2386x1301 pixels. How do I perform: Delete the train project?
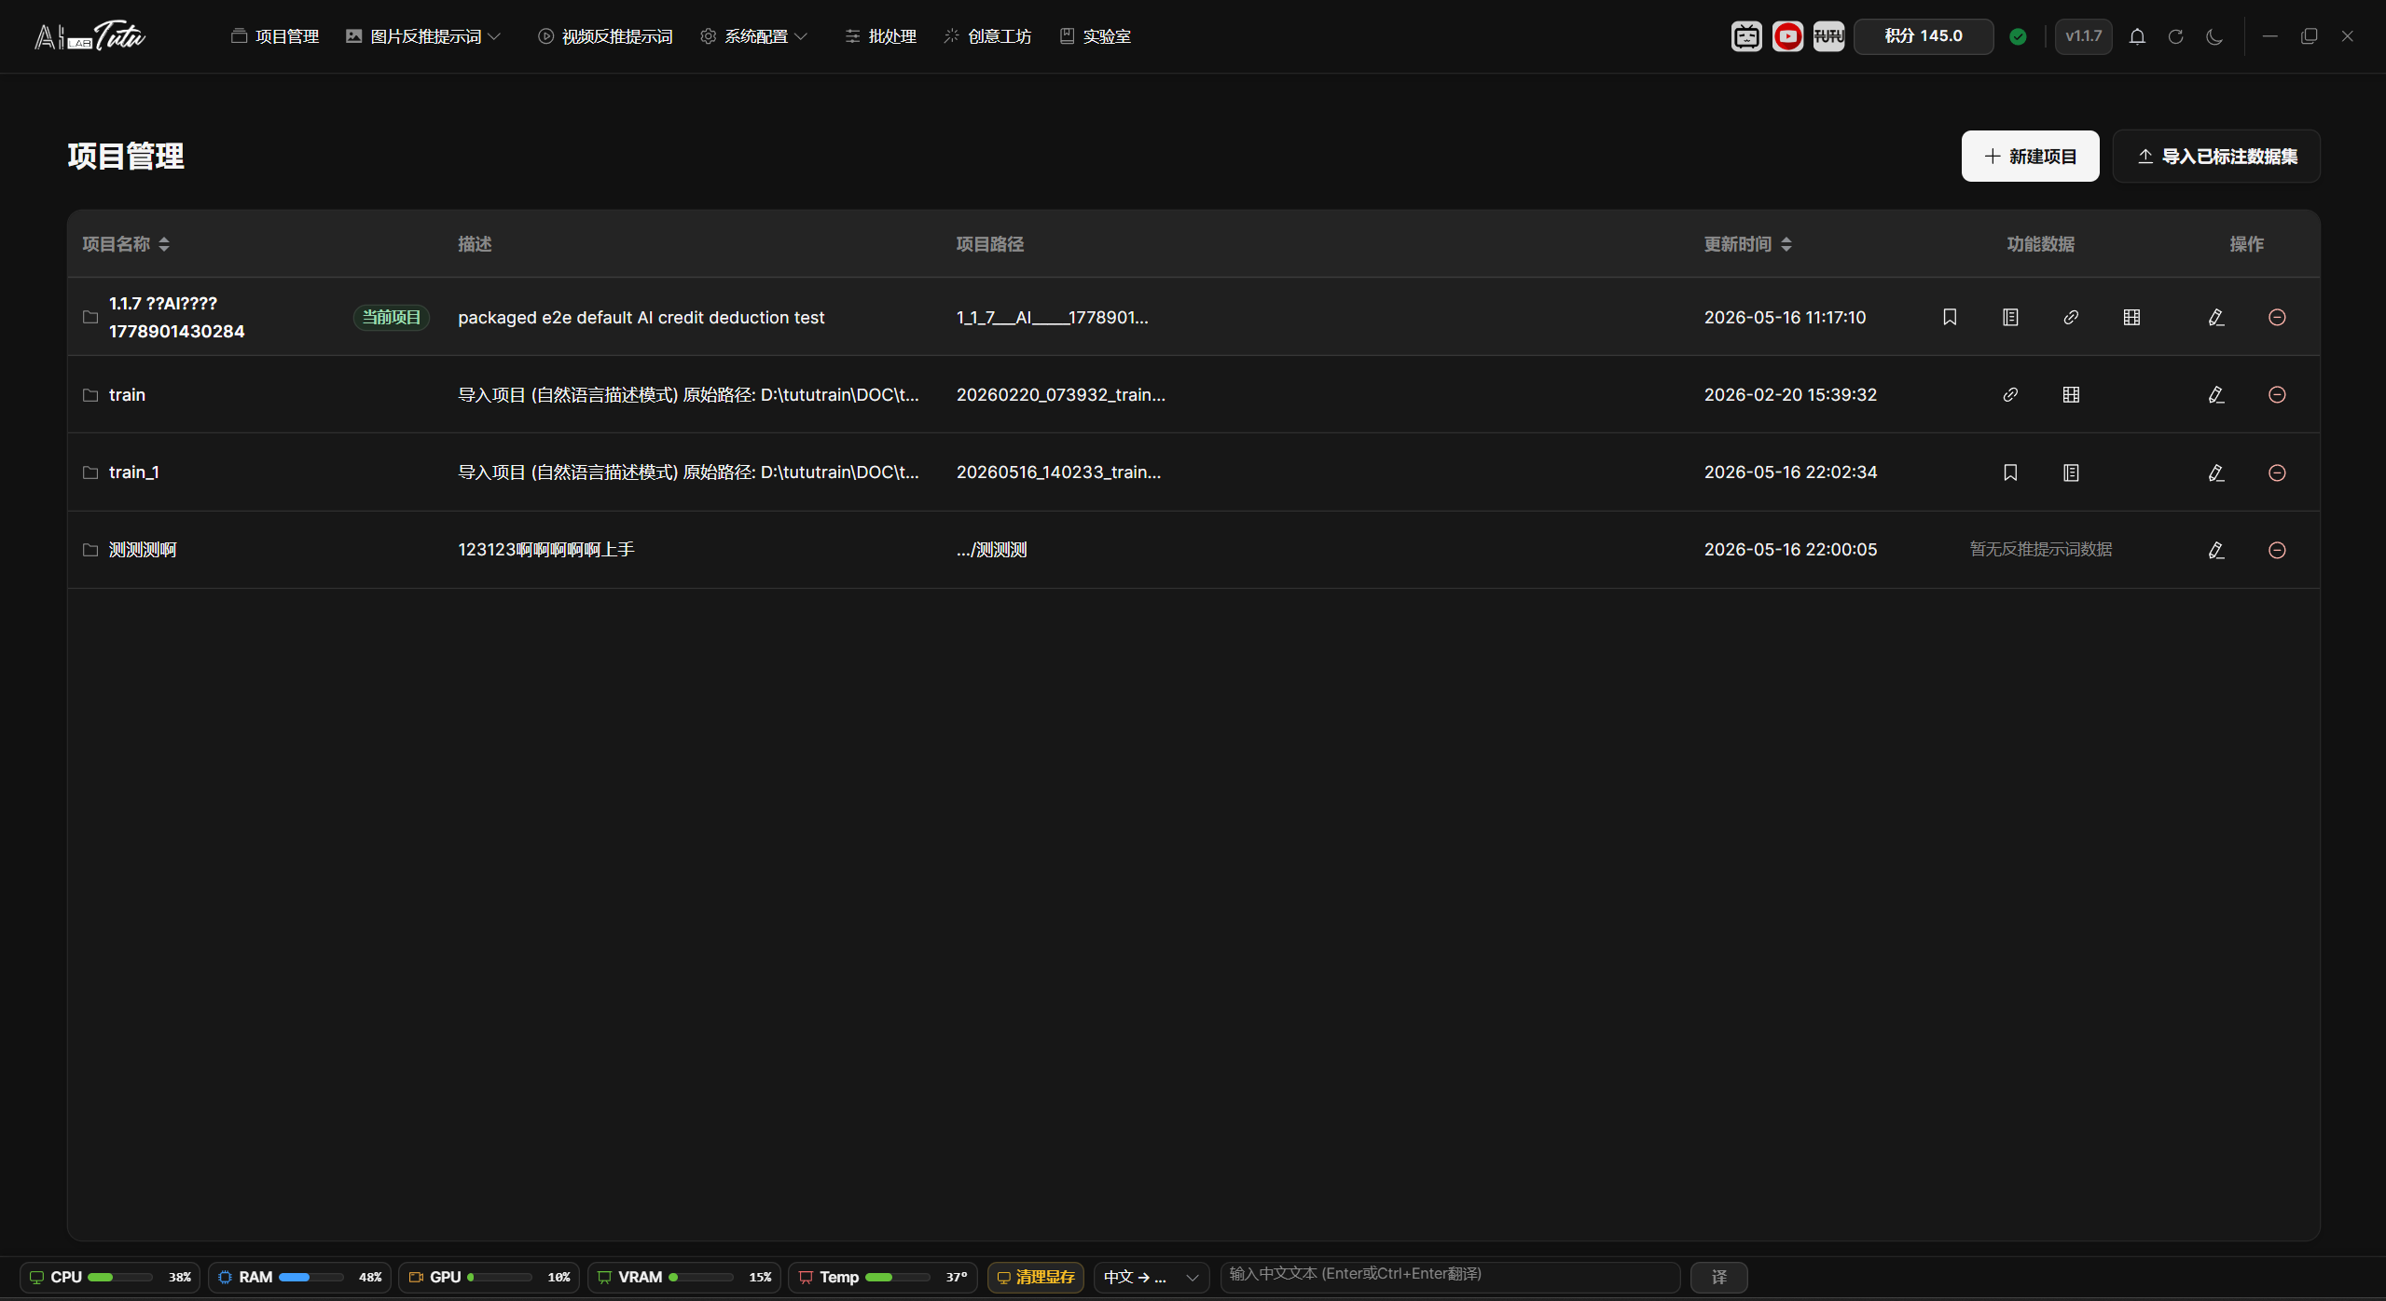(x=2277, y=394)
